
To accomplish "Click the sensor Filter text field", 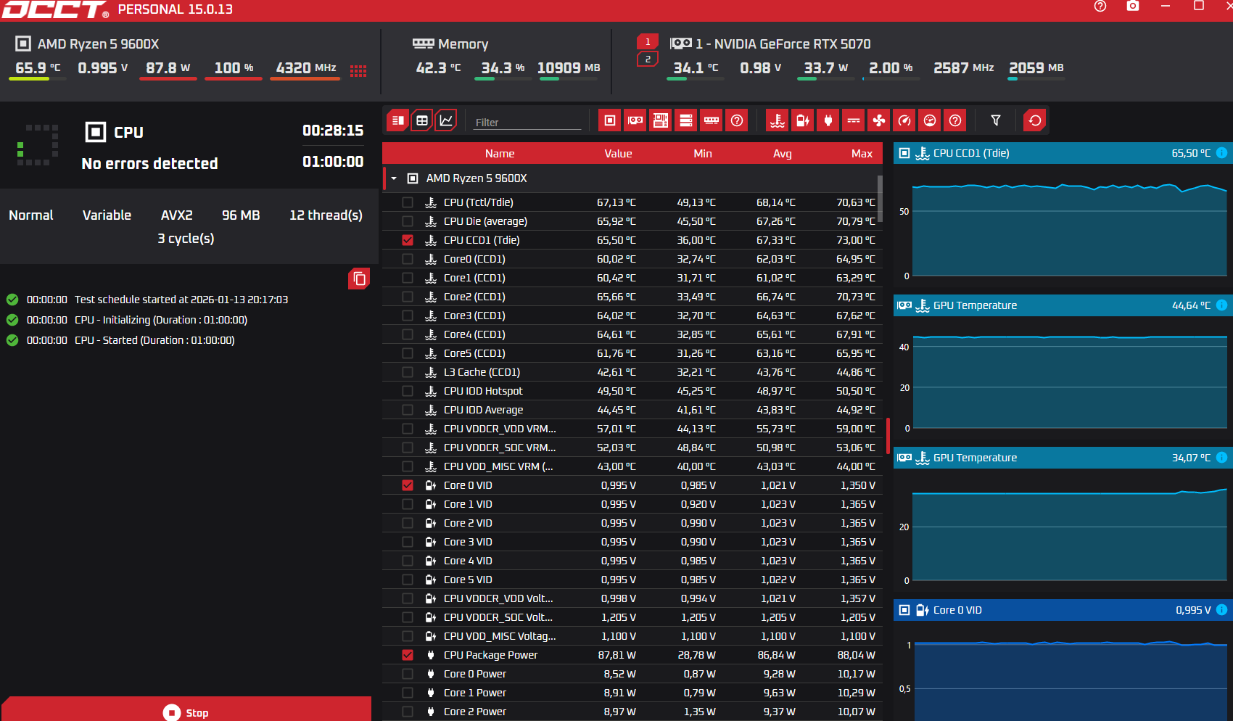I will point(527,123).
